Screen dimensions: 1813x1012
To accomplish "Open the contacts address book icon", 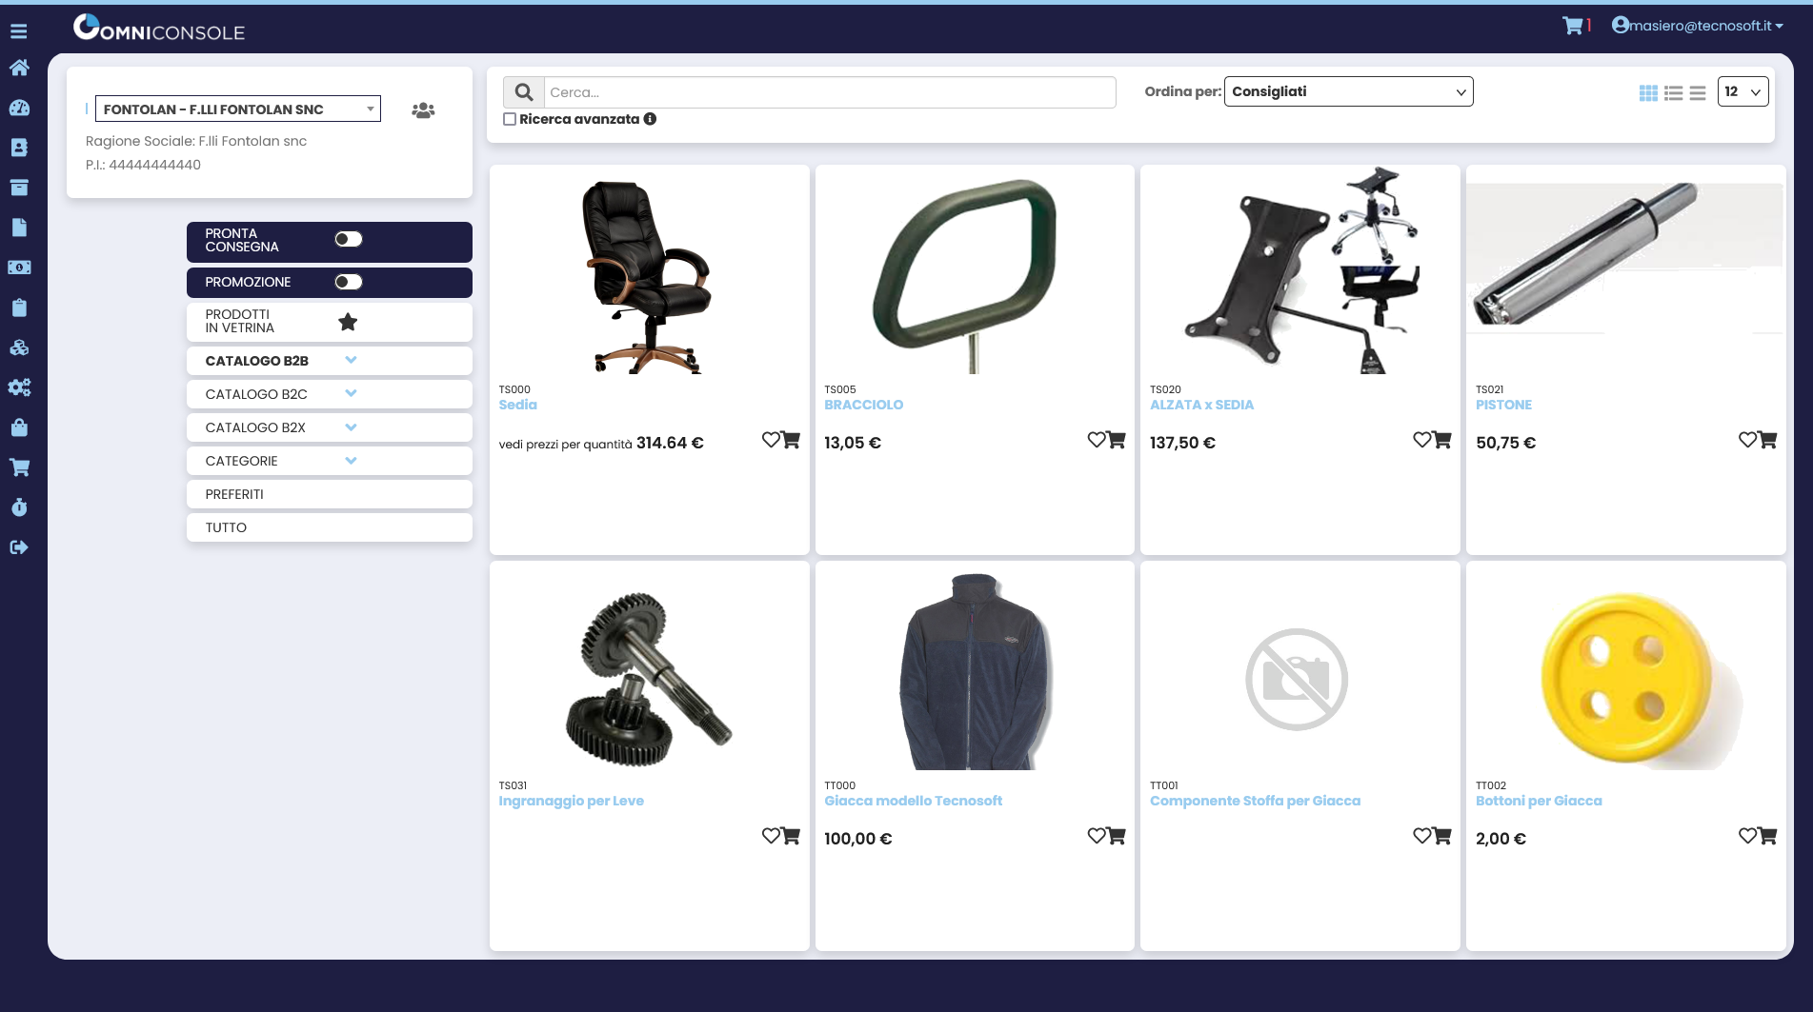I will coord(19,148).
